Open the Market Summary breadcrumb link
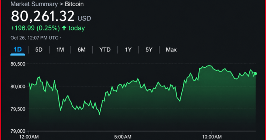Viewport: 266px width, 140px height. [34, 4]
